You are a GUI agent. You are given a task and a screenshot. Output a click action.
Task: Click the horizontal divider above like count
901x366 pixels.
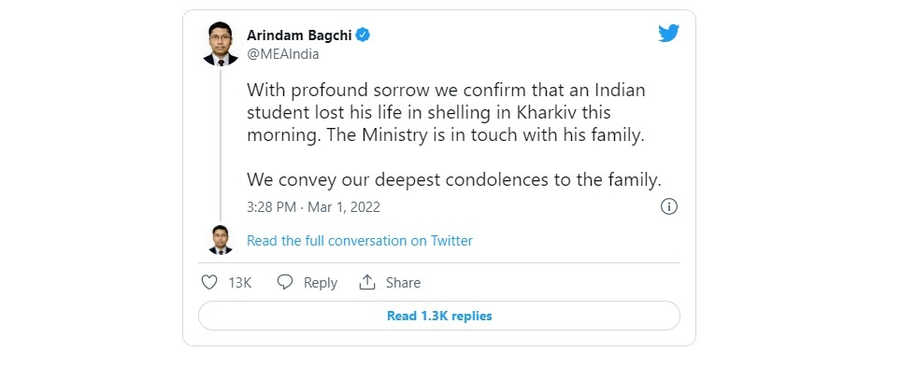[x=439, y=263]
